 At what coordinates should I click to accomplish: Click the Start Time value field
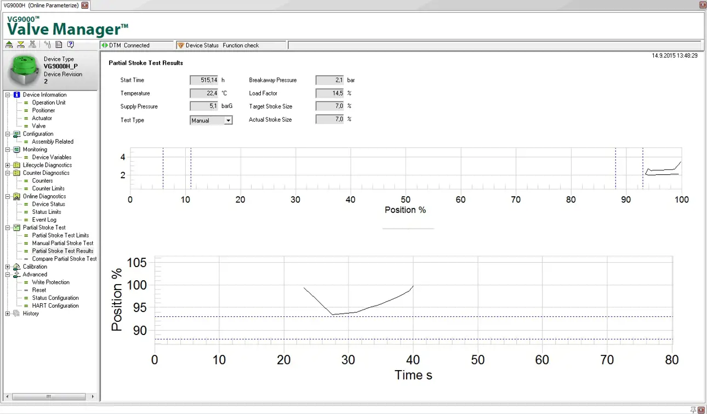[x=204, y=80]
